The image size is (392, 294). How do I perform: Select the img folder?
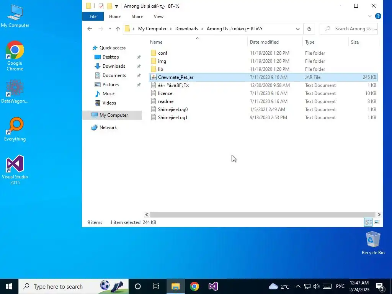tap(263, 61)
